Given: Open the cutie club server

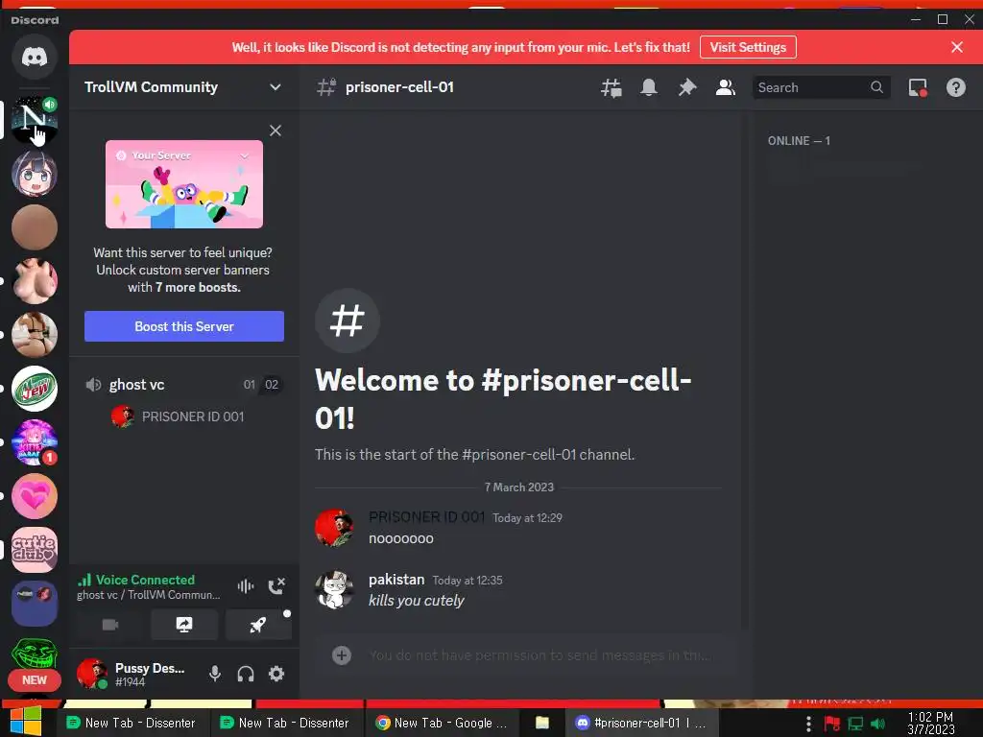Looking at the screenshot, I should (35, 550).
